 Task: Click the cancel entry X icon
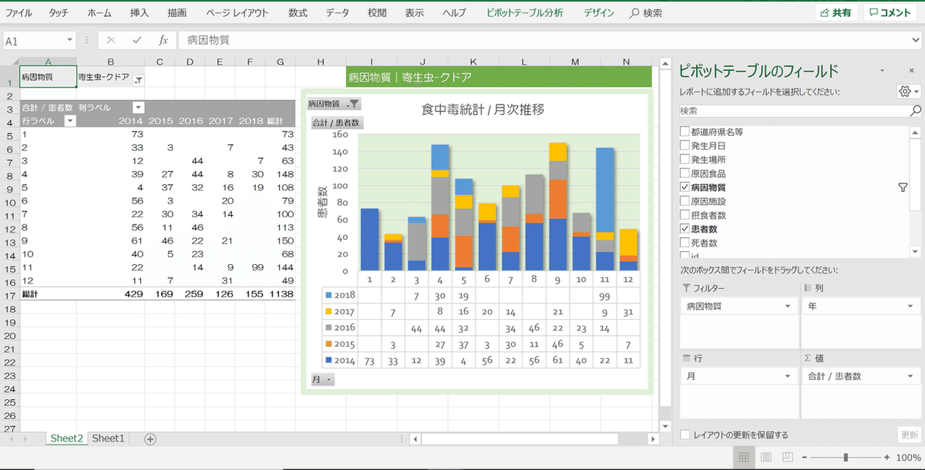[x=111, y=40]
